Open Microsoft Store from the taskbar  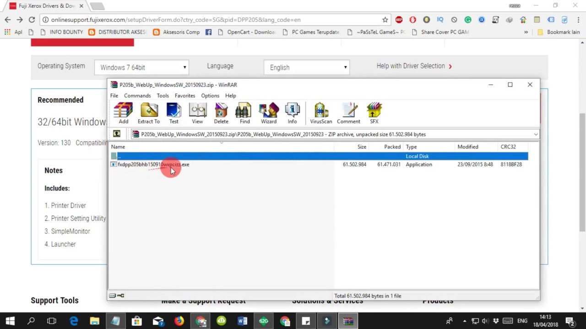click(x=136, y=321)
